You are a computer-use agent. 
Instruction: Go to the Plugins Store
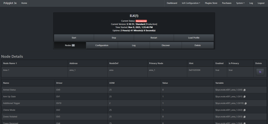click(x=211, y=3)
